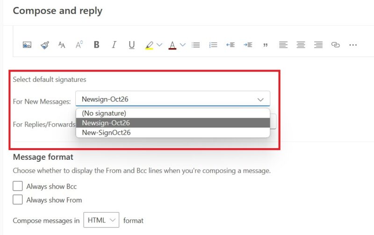Insert a bulleted list

pos(195,45)
